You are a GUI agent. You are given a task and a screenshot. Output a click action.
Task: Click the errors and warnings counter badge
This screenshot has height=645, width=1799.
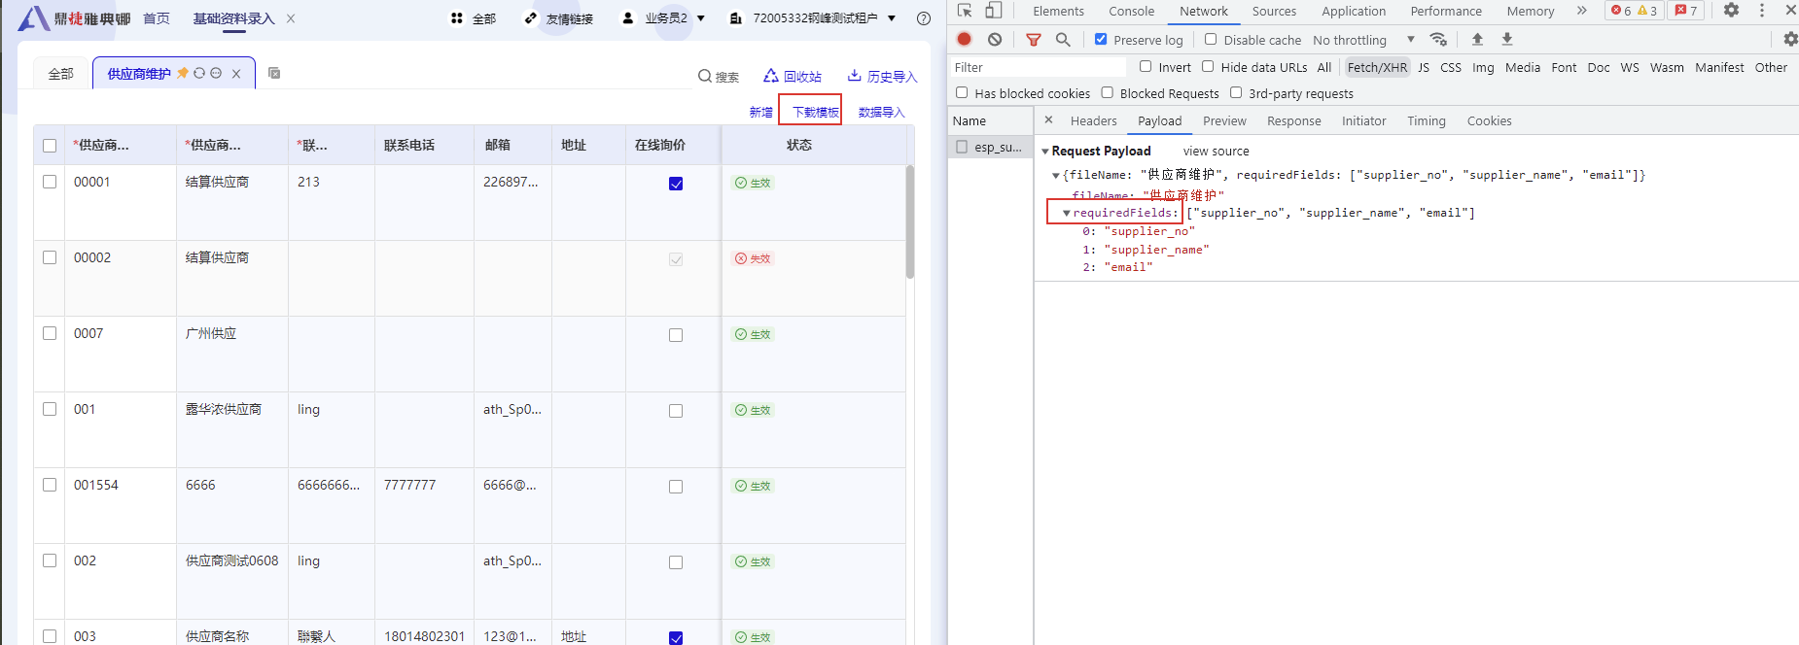pos(1634,11)
